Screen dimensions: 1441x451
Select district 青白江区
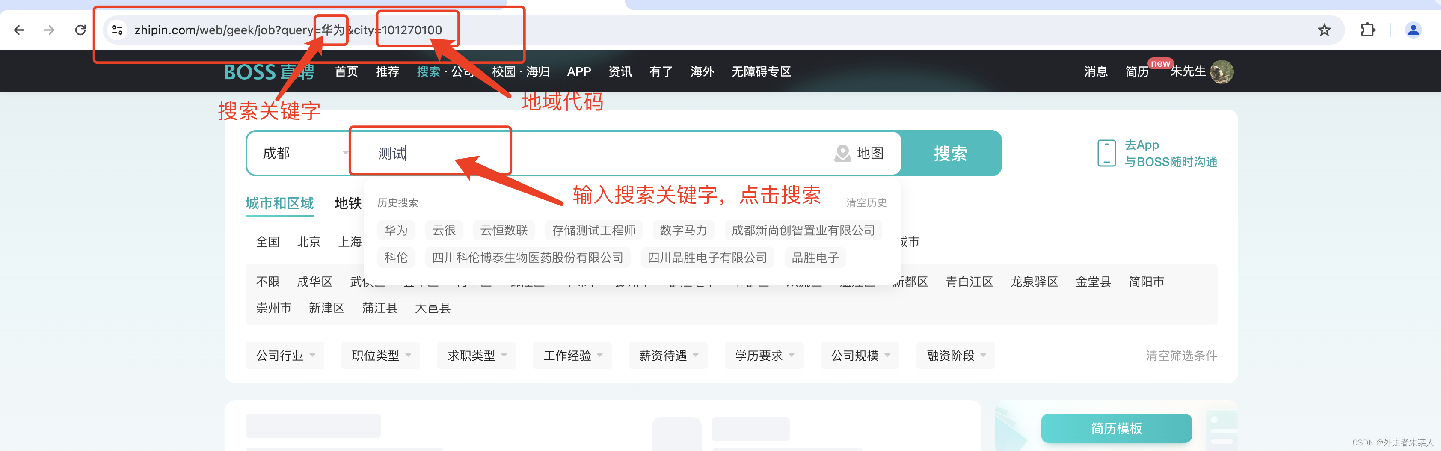pyautogui.click(x=970, y=282)
